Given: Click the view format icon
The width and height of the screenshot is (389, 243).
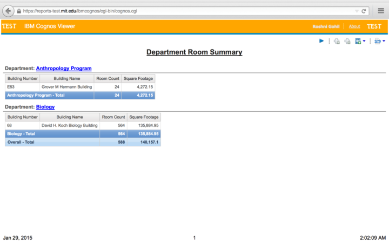Looking at the screenshot, I should [377, 41].
